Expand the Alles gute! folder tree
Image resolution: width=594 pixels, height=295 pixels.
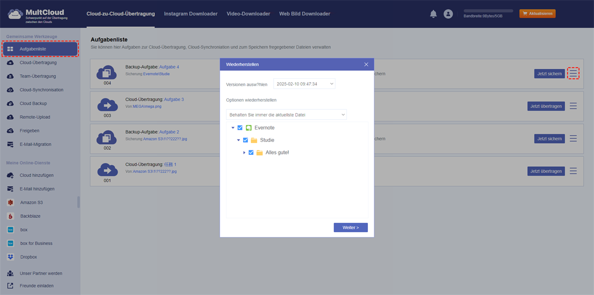click(x=245, y=152)
